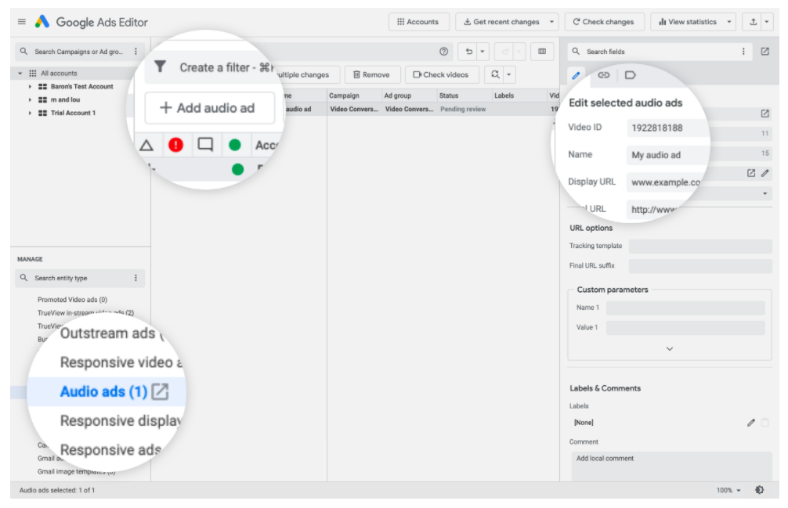788x508 pixels.
Task: Click the warning triangle column header
Action: pos(146,145)
